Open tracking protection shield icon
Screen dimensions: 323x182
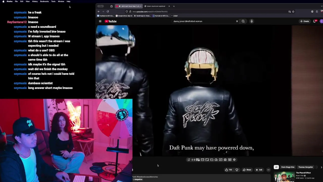pos(127,11)
